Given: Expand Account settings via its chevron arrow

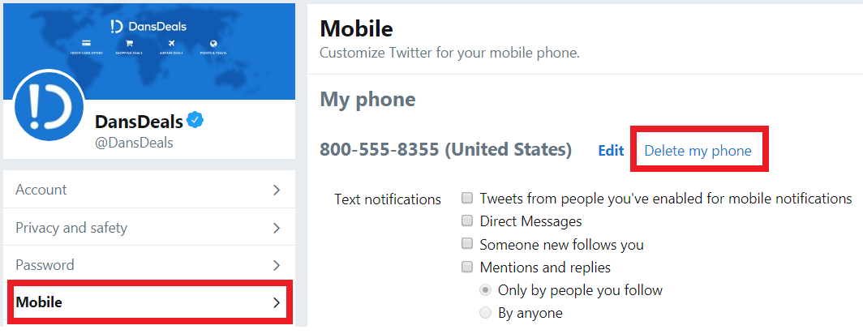Looking at the screenshot, I should coord(277,190).
